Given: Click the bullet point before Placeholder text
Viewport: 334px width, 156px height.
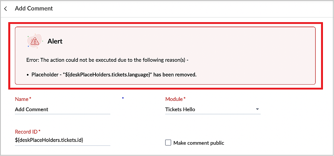Looking at the screenshot, I should coord(28,75).
